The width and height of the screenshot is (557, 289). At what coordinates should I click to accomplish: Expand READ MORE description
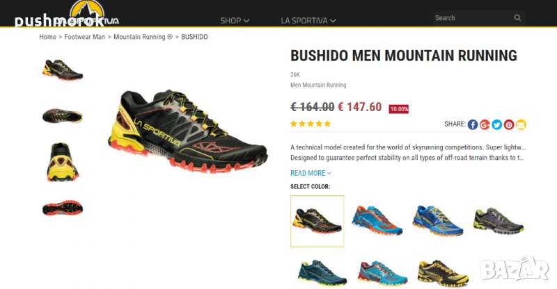[311, 173]
